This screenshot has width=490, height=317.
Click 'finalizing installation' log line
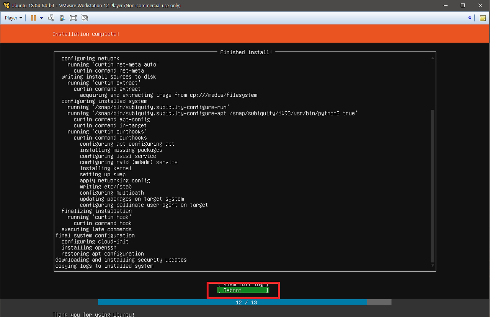(96, 211)
